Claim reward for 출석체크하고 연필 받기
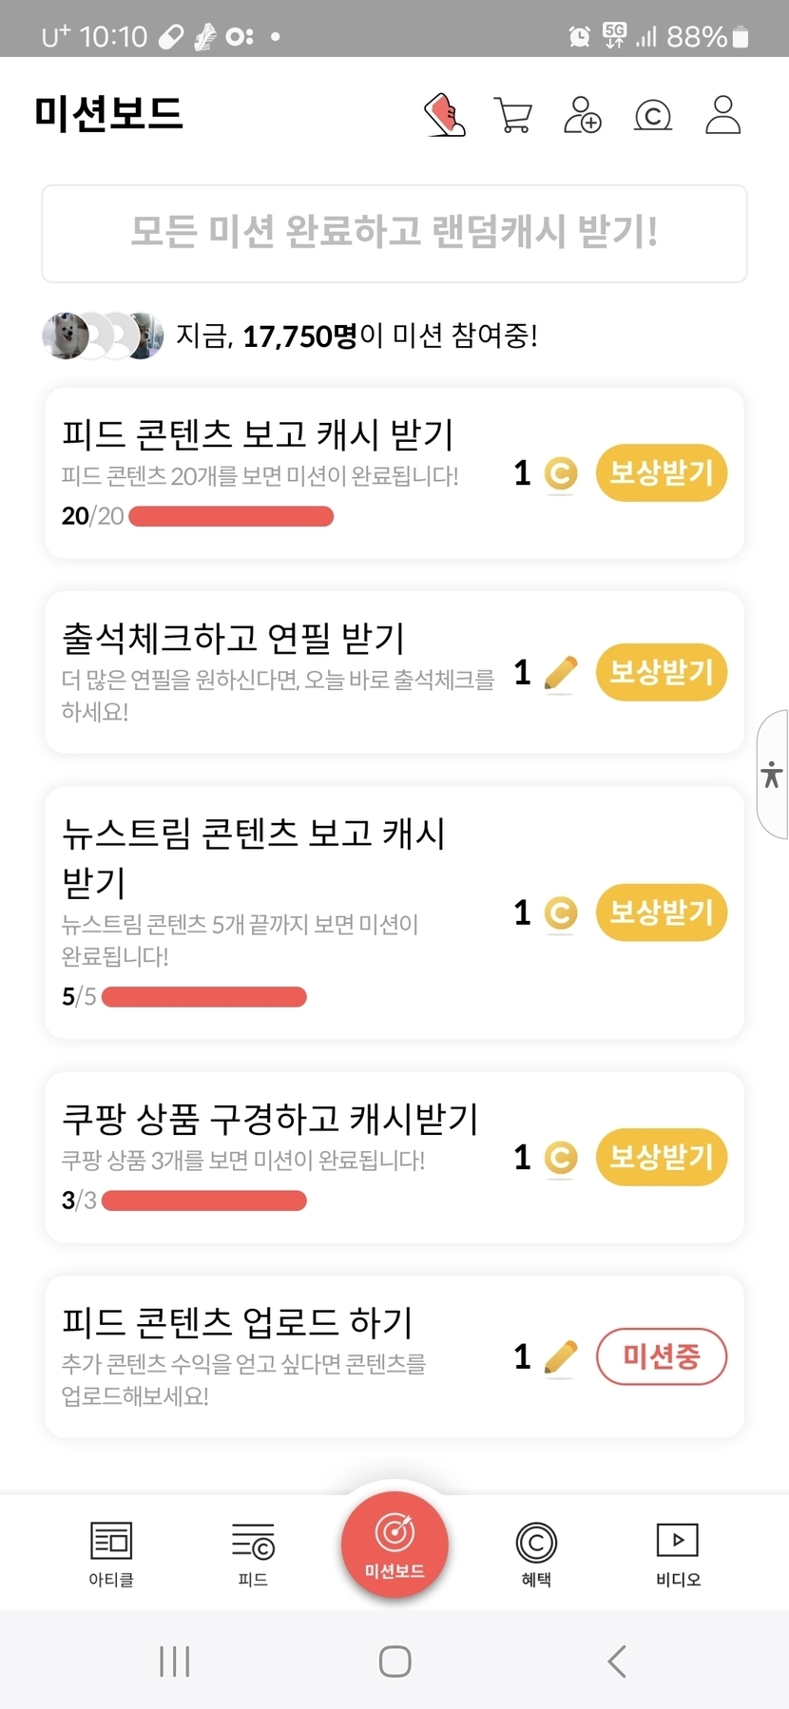The height and width of the screenshot is (1709, 789). (x=661, y=672)
